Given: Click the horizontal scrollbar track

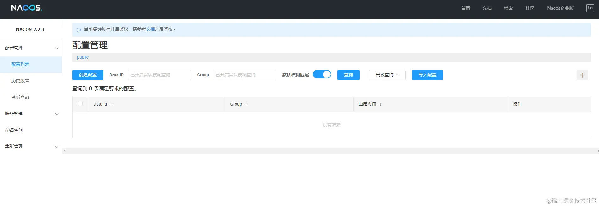Looking at the screenshot, I should pyautogui.click(x=331, y=151).
